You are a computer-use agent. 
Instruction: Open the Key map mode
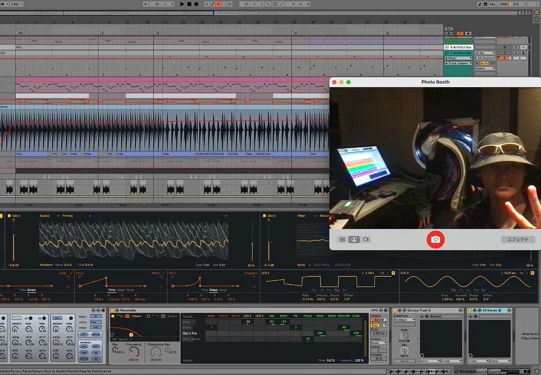[x=492, y=4]
